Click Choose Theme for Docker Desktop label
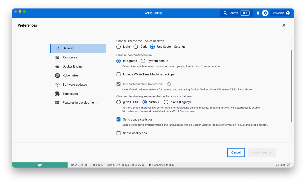Screen dimensions: 306x184 (x=140, y=41)
